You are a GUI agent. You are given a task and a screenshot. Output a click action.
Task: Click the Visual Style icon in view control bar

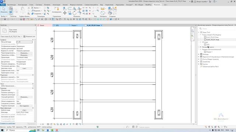pyautogui.click(x=51, y=124)
